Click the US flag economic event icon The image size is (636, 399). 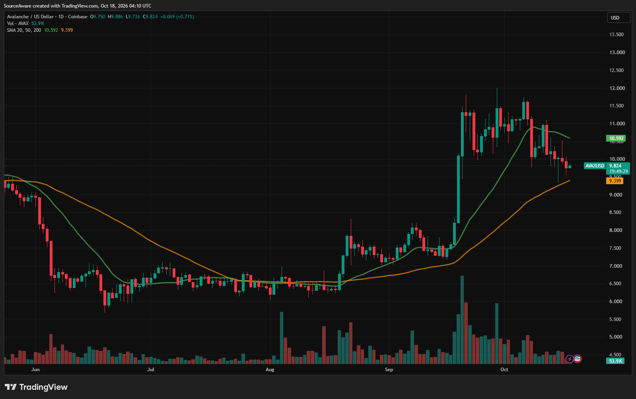pos(578,359)
